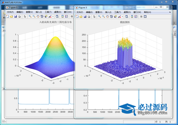Insert a colorbar in Figure 3
This screenshot has height=125, width=178.
click(132, 16)
